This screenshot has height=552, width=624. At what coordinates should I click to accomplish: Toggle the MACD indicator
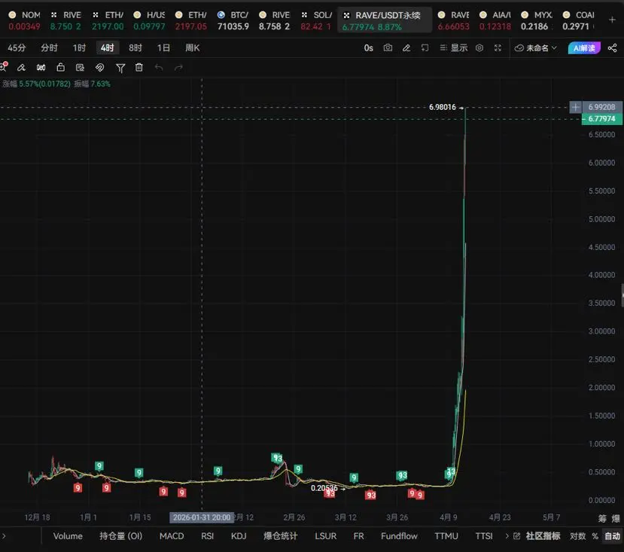(x=172, y=536)
